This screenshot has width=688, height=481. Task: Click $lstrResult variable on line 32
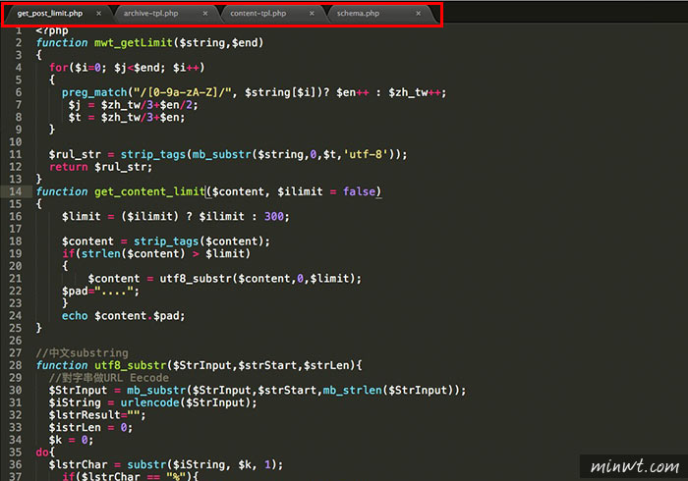(85, 415)
